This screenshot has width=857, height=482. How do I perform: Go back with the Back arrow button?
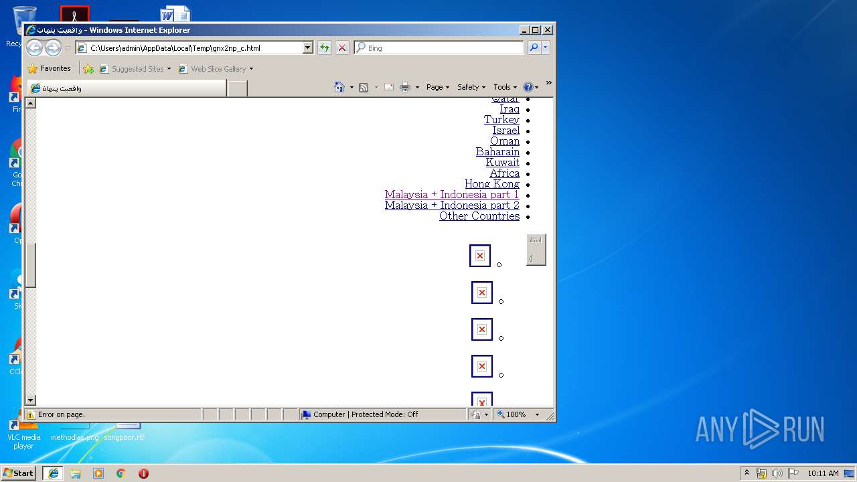tap(34, 48)
